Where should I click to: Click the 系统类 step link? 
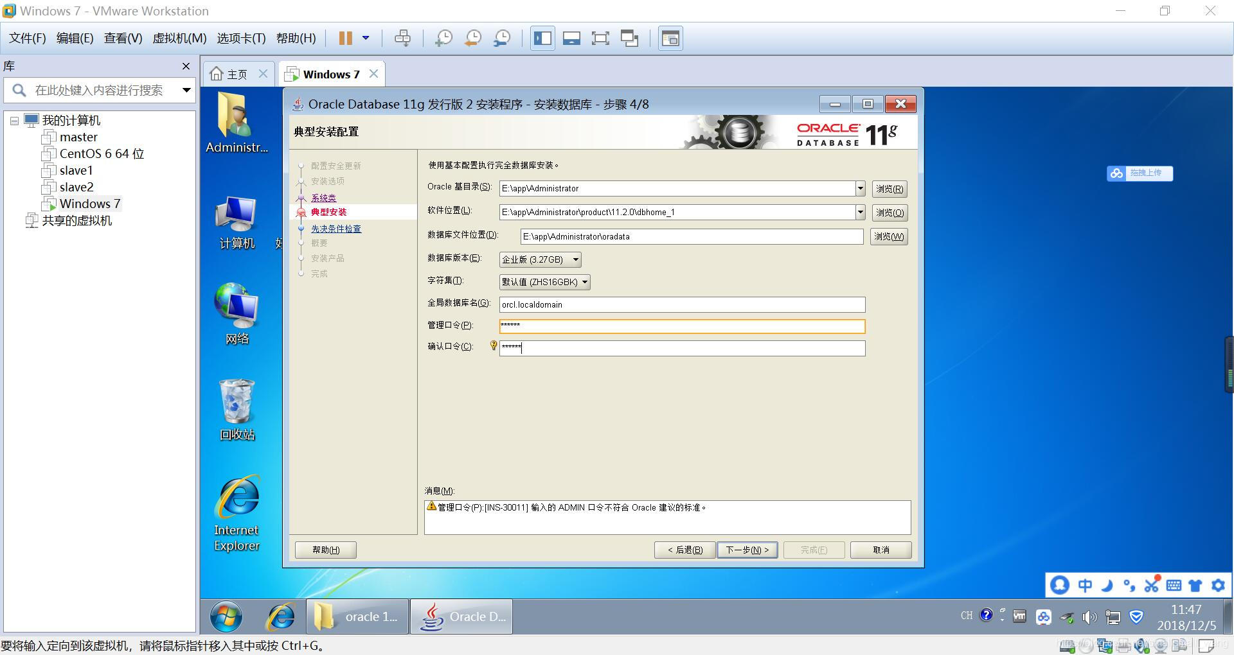pos(323,198)
